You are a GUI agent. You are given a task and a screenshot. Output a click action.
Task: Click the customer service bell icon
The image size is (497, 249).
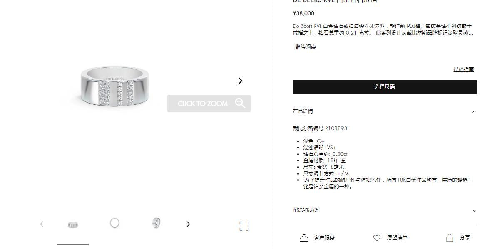[304, 238]
